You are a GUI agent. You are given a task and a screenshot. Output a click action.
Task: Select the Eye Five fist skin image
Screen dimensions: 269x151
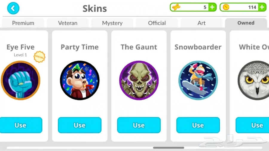(x=21, y=80)
